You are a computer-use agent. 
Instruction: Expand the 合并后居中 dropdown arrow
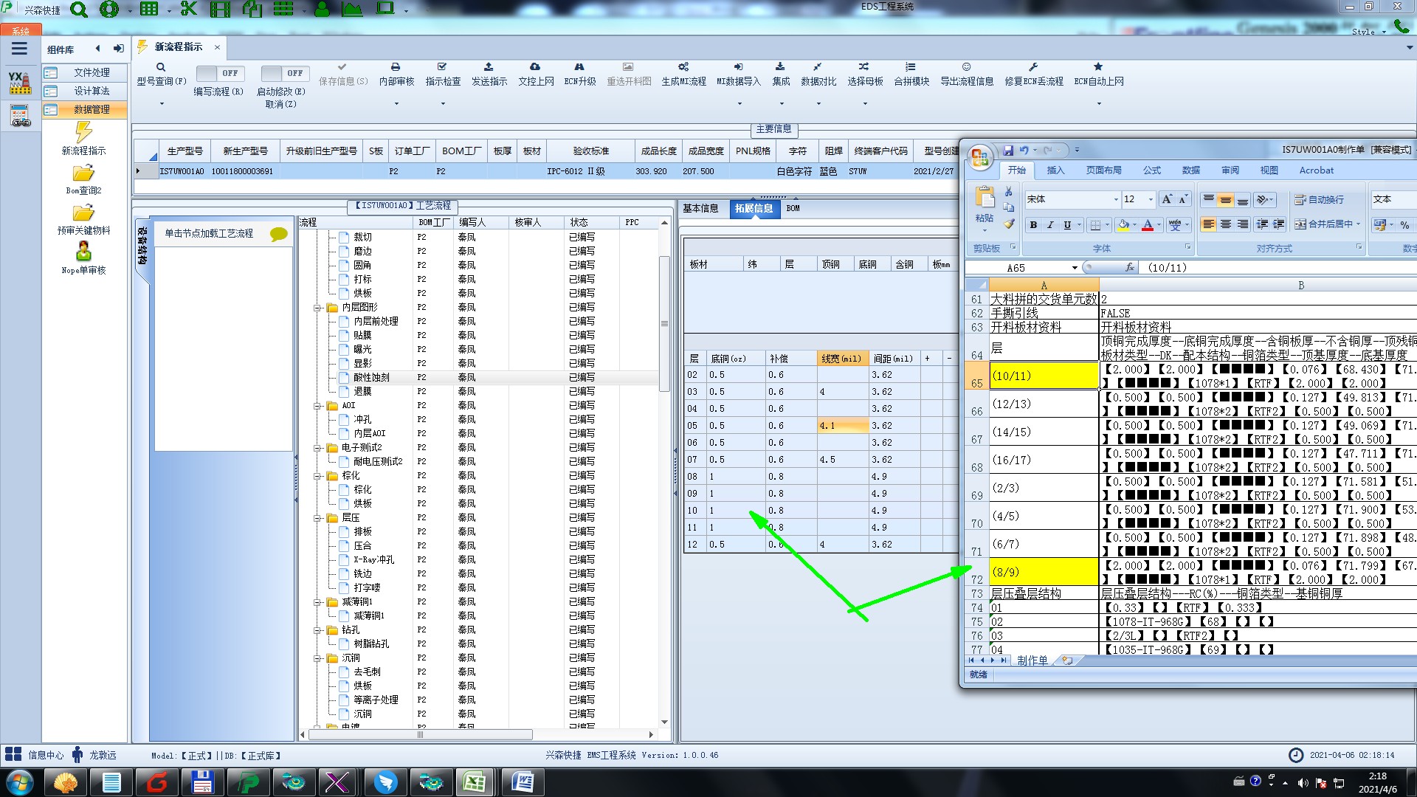pyautogui.click(x=1358, y=224)
